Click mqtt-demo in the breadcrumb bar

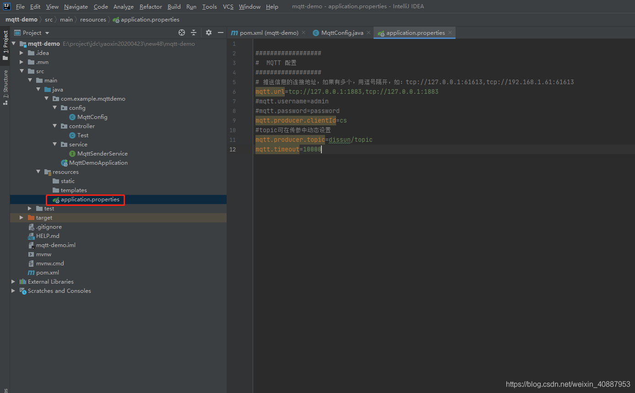click(22, 20)
